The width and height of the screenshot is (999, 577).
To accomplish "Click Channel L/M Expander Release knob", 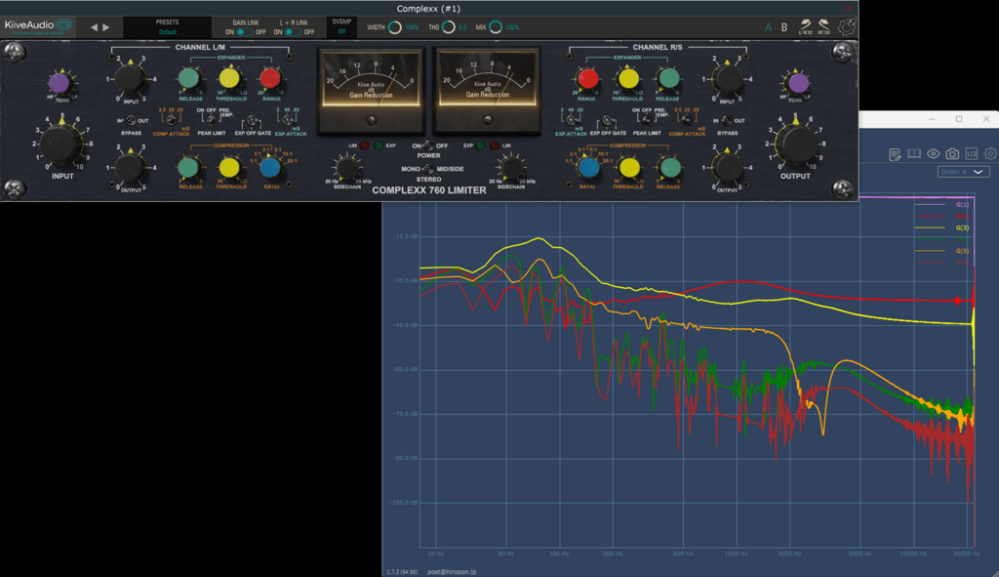I will pyautogui.click(x=189, y=78).
